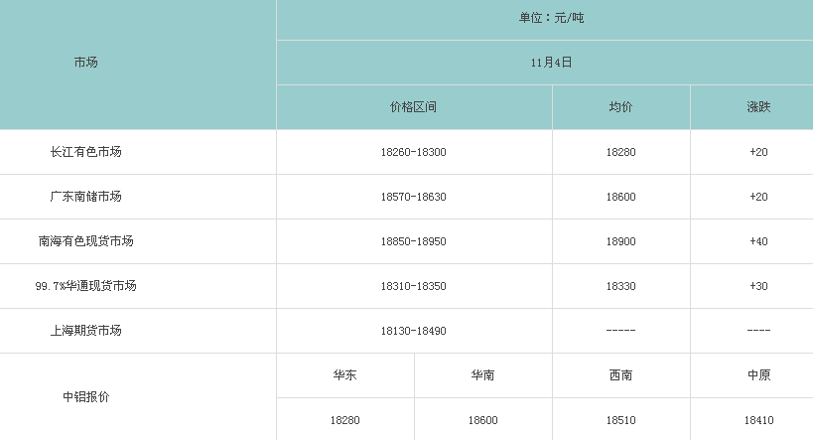The width and height of the screenshot is (813, 440).
Task: Select the 长江有色市场 row label
Action: (85, 152)
